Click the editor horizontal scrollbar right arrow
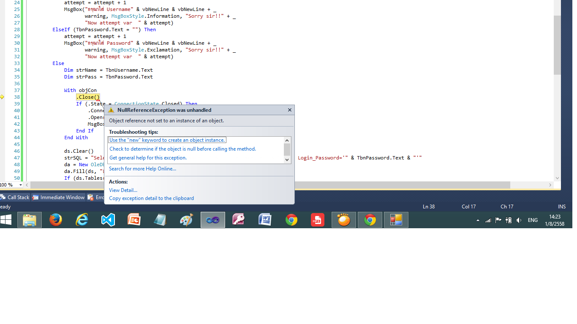Viewport: 577px width, 324px height. pos(550,185)
